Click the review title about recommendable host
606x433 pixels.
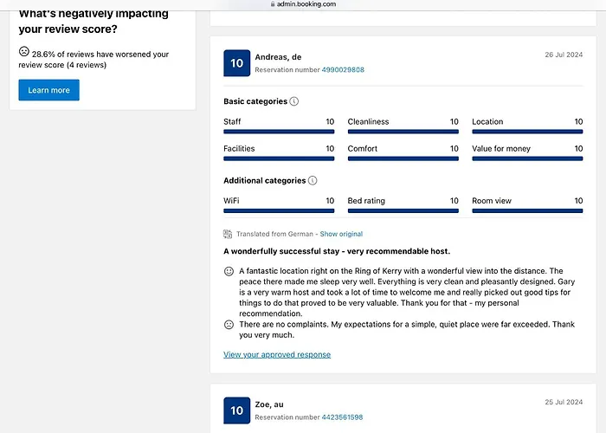pyautogui.click(x=337, y=251)
